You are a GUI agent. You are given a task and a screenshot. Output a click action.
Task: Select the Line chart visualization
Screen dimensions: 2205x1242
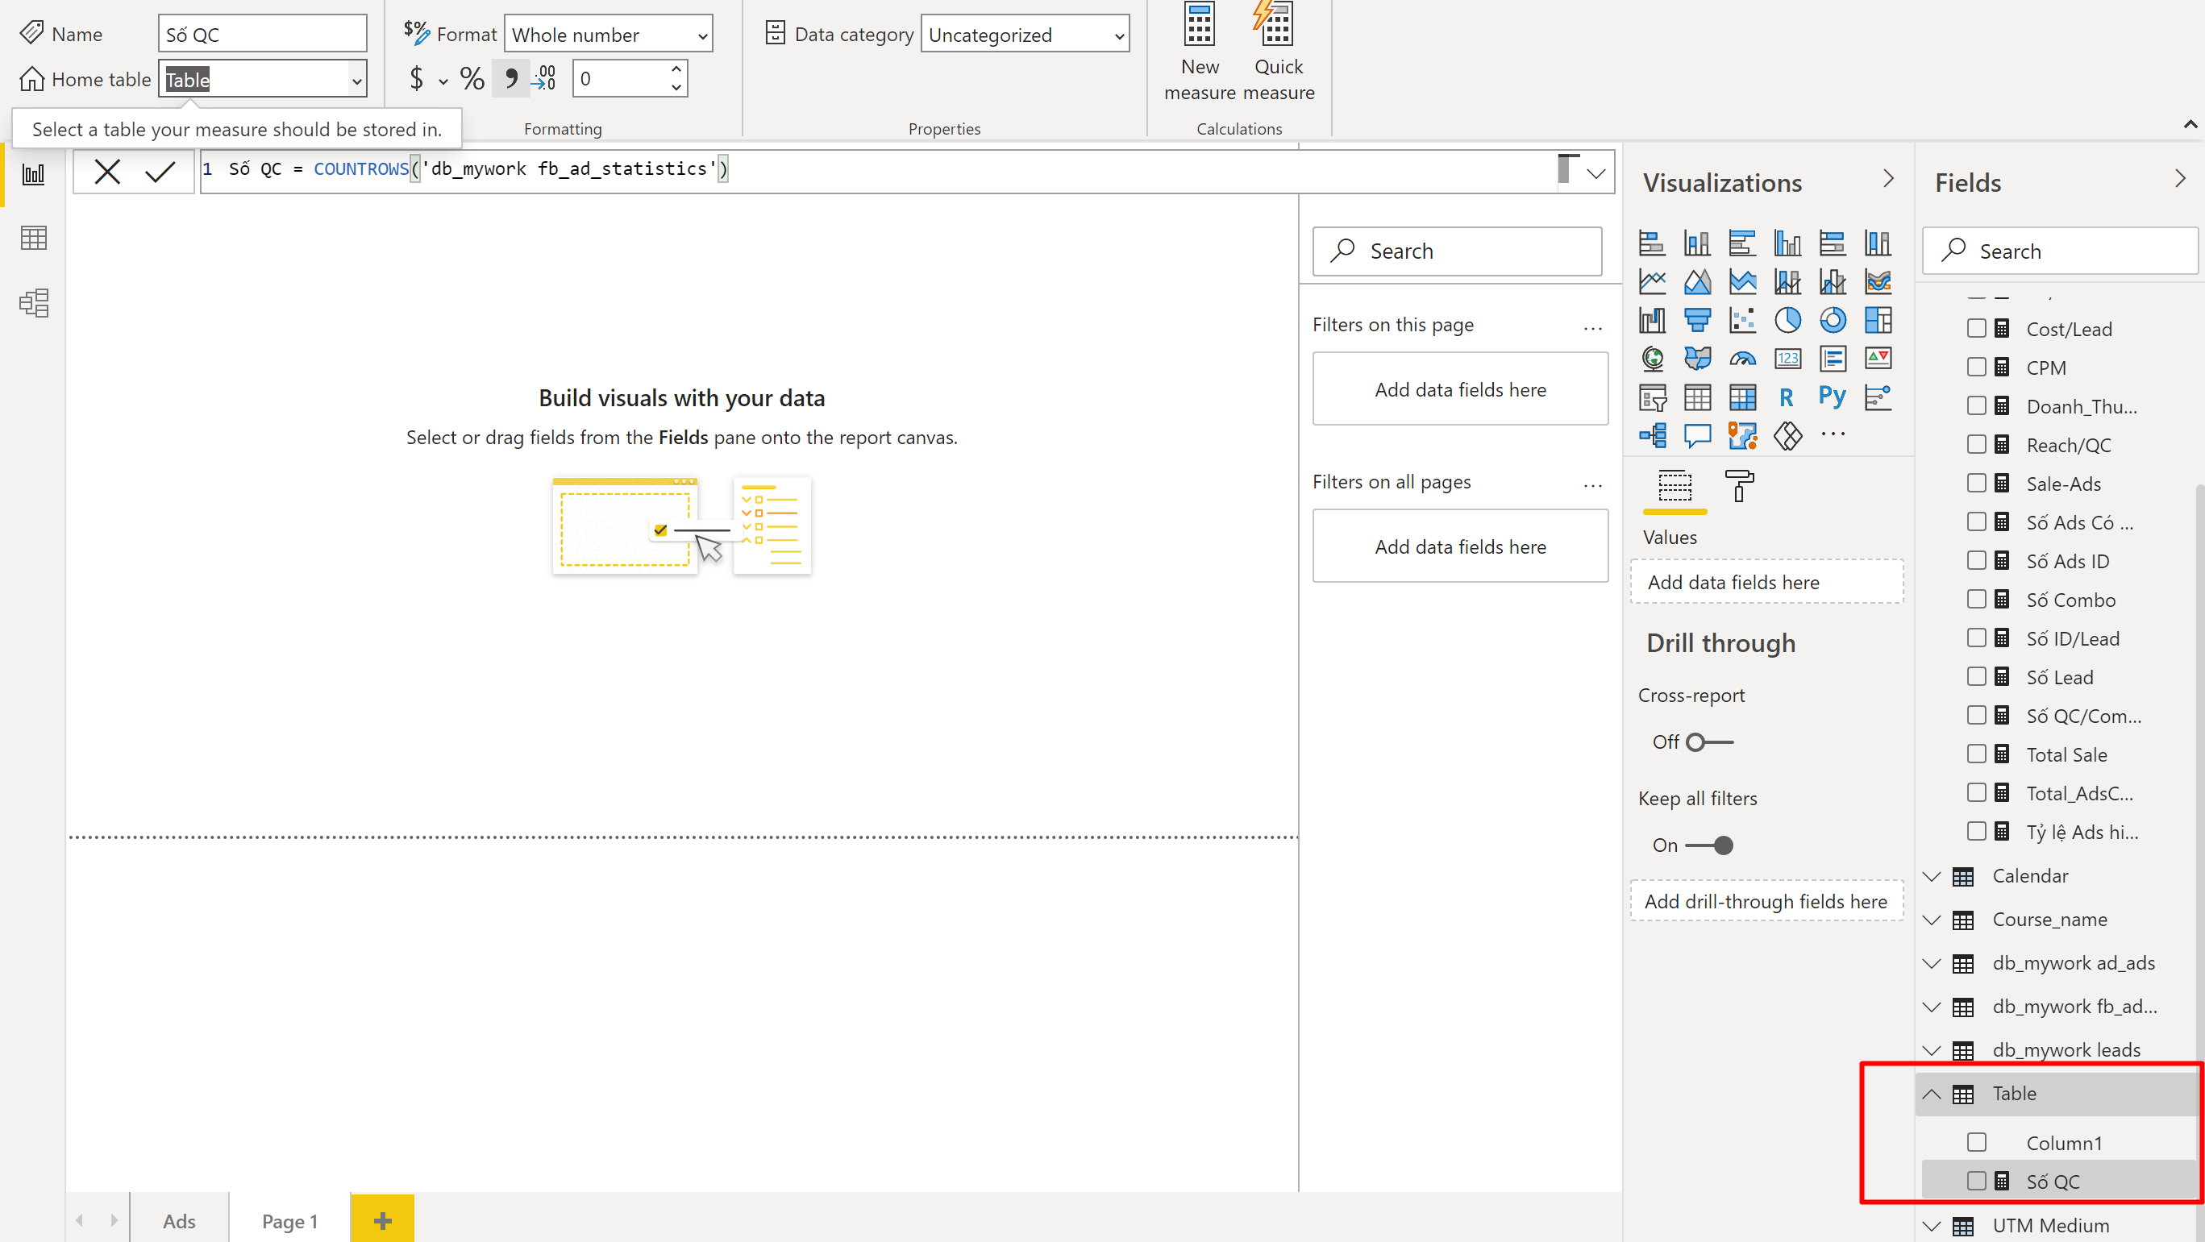click(1652, 281)
